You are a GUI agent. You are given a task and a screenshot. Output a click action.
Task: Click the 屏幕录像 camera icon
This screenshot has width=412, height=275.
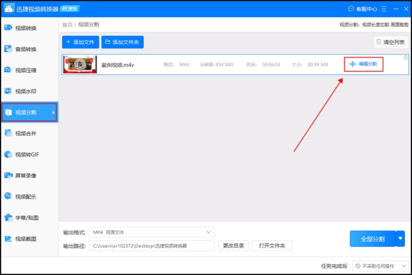tap(8, 175)
